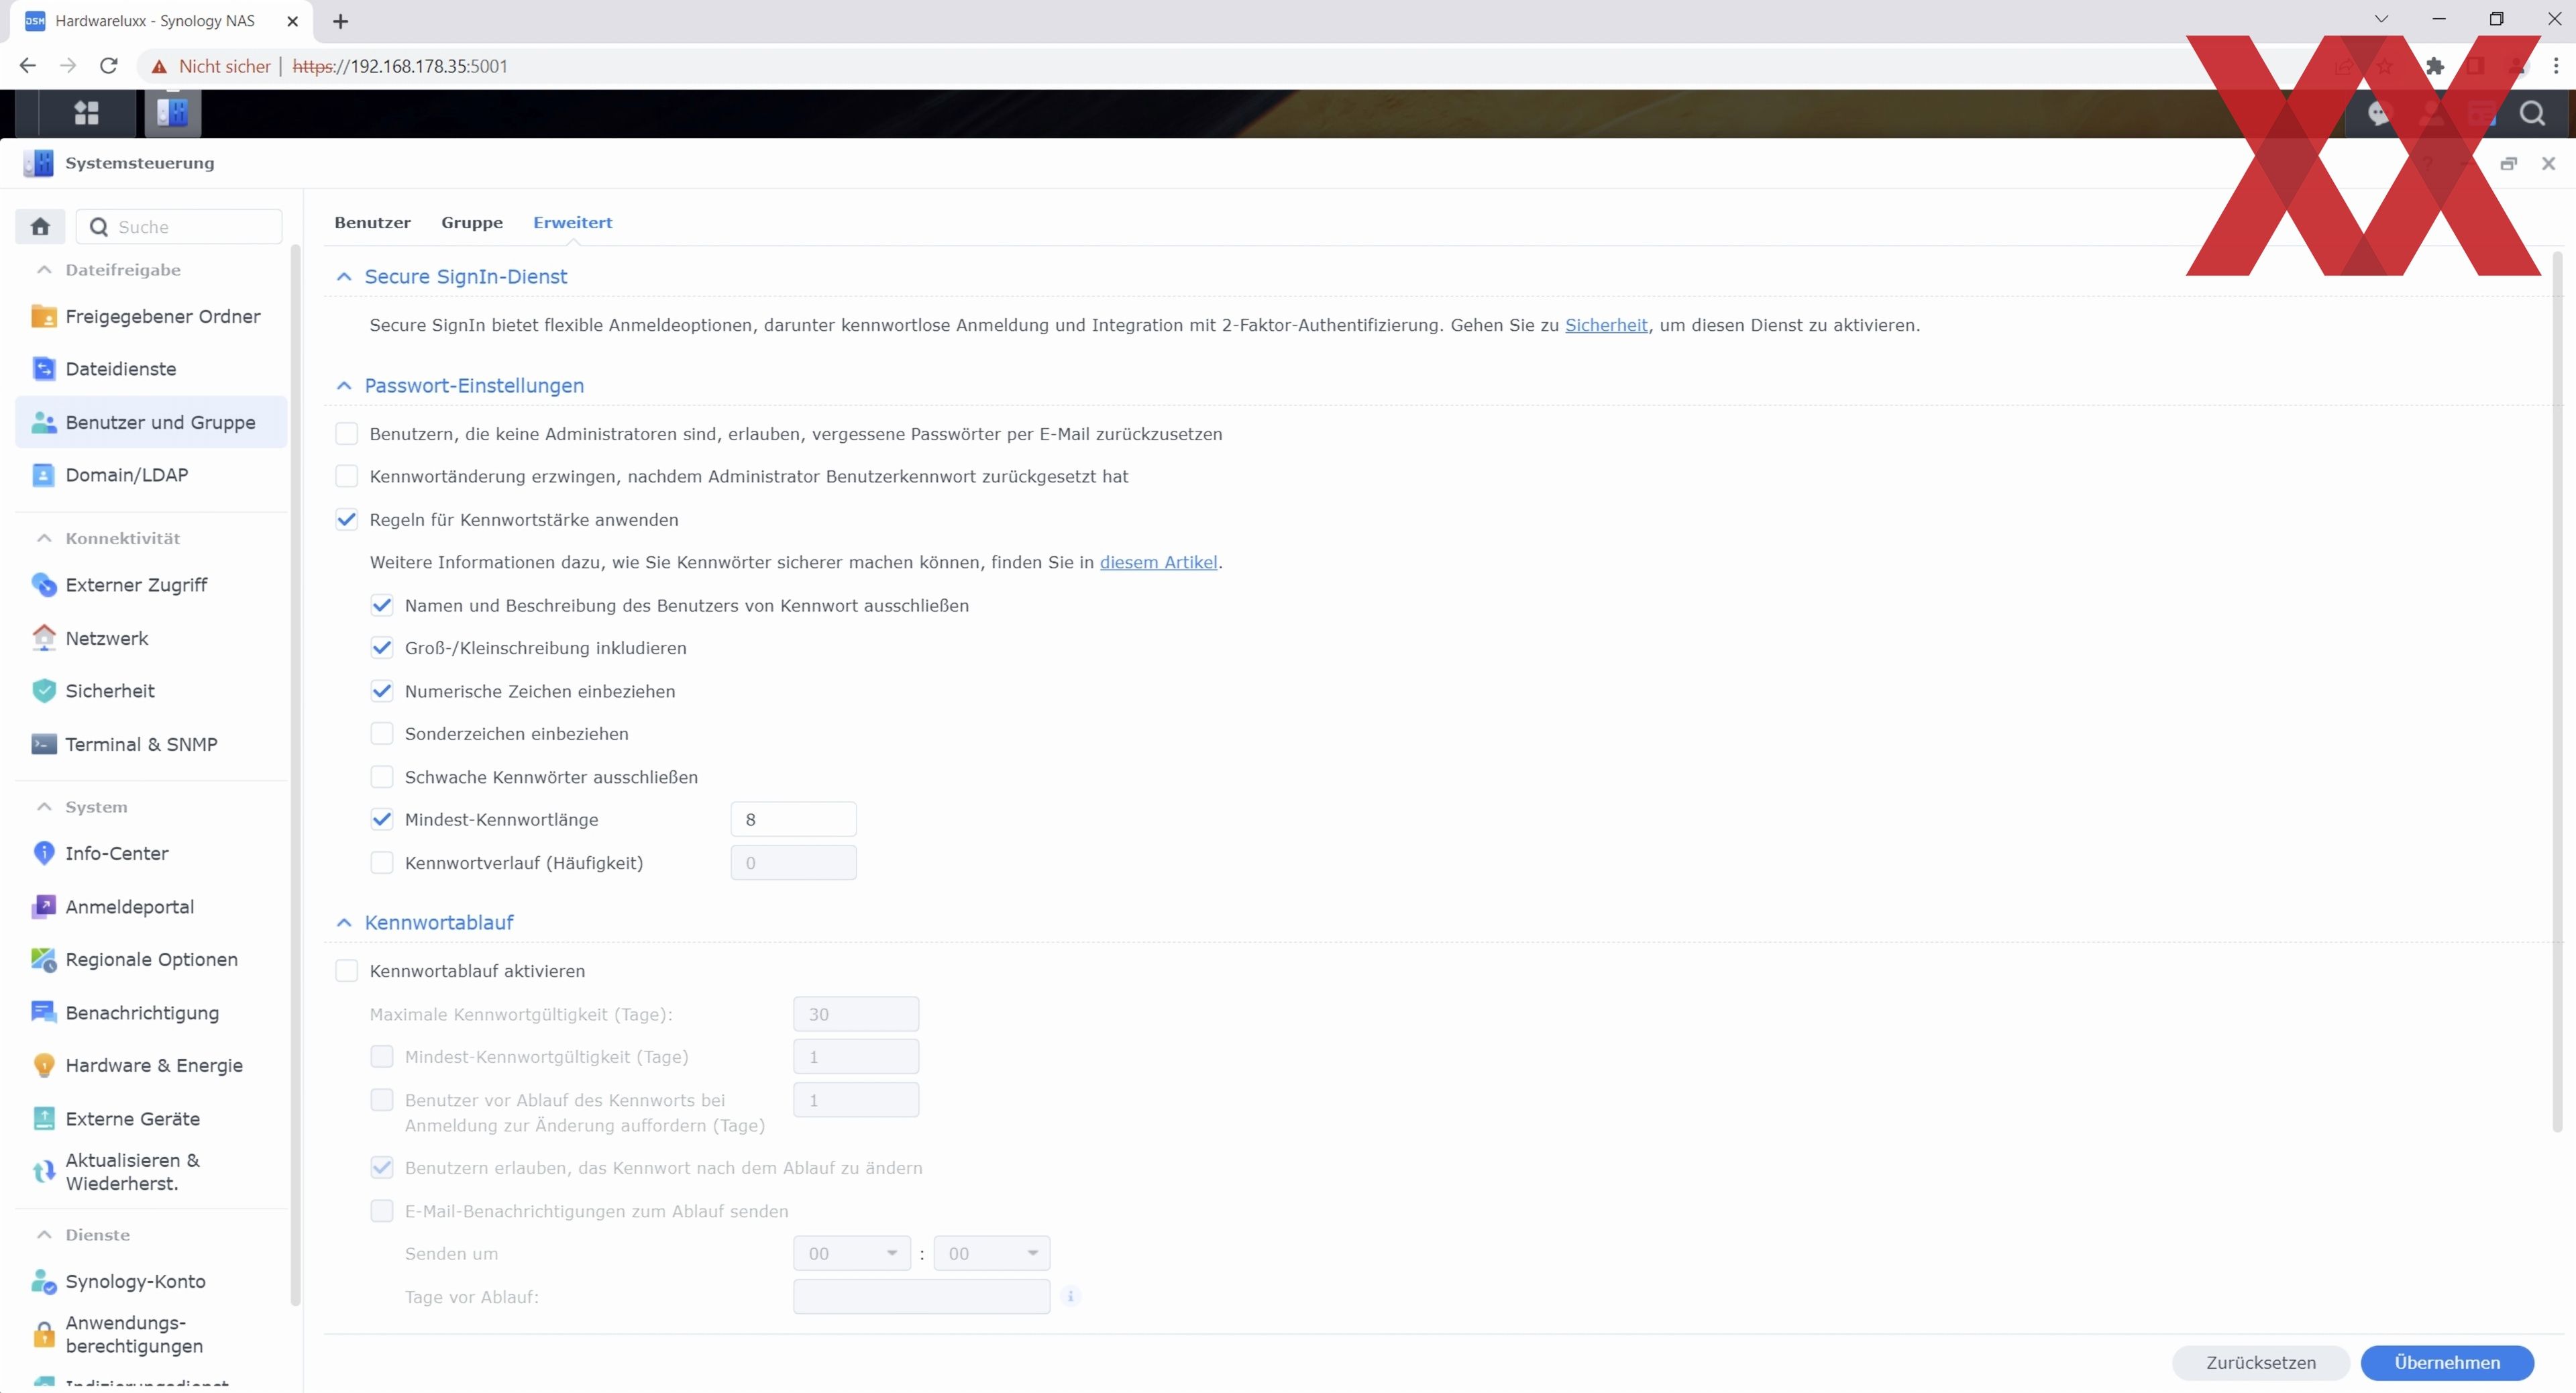This screenshot has width=2576, height=1393.
Task: Go back in browser history
Action: coord(27,66)
